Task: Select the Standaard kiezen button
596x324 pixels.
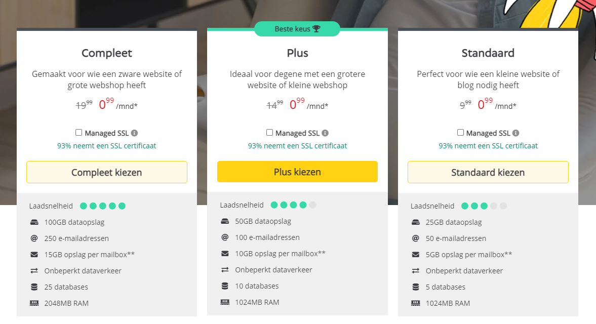Action: click(488, 172)
